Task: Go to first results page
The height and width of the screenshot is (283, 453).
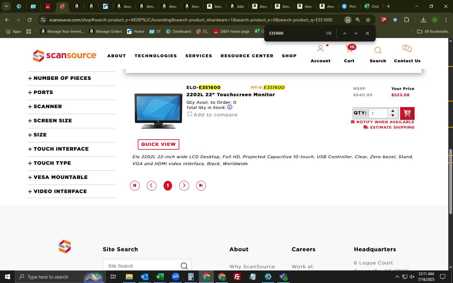Action: [135, 186]
